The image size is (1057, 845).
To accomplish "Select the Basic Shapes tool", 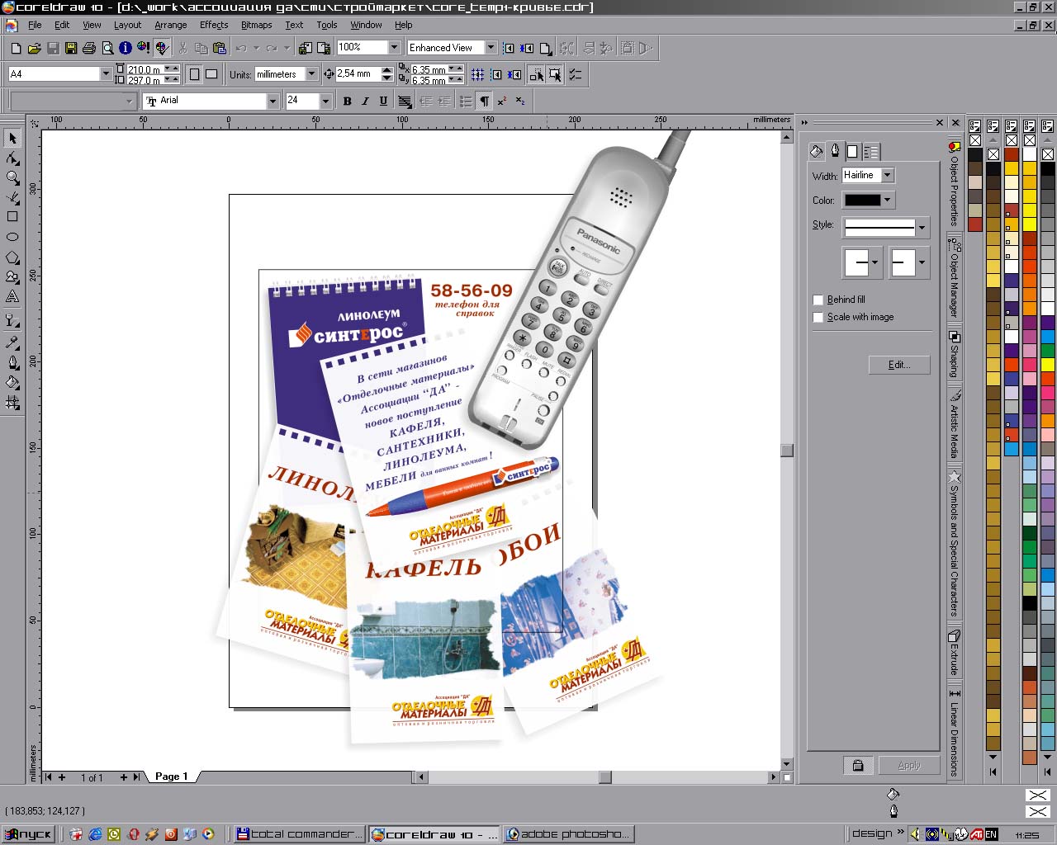I will [12, 277].
